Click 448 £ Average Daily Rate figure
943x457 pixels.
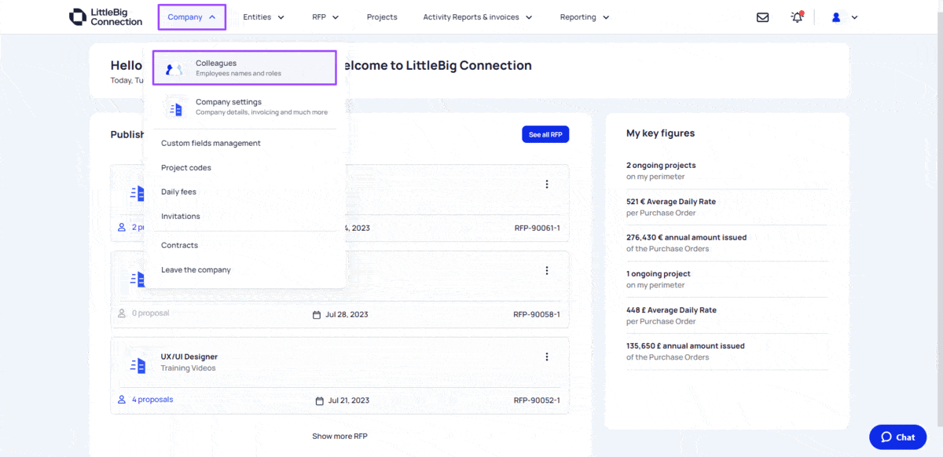coord(671,309)
